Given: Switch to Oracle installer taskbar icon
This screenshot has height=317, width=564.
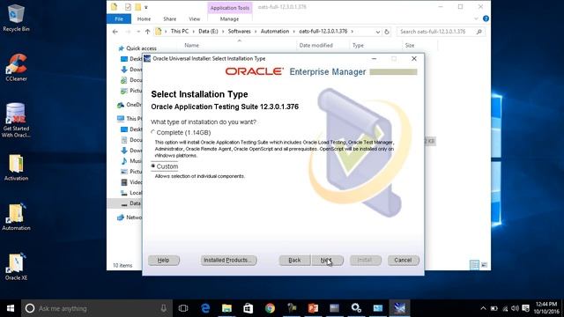Looking at the screenshot, I should coord(399,308).
